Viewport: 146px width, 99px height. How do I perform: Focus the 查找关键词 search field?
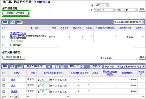126,58
